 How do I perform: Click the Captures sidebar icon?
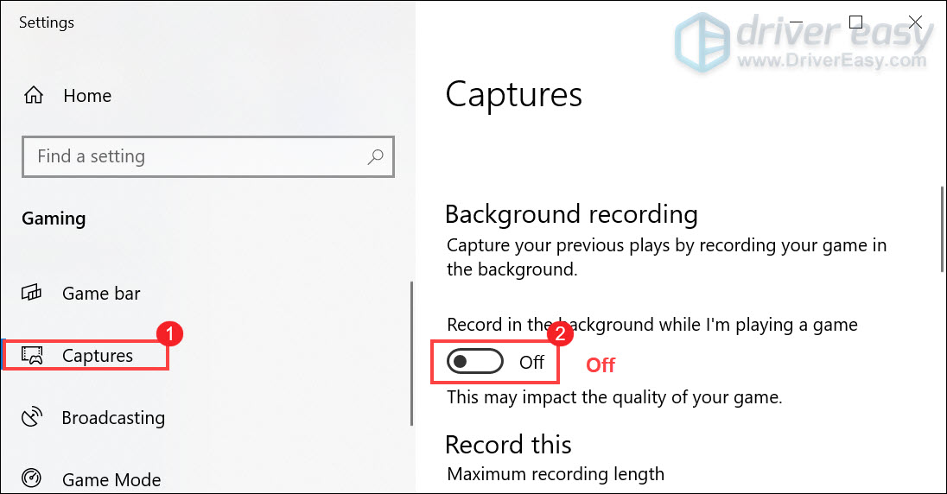32,355
